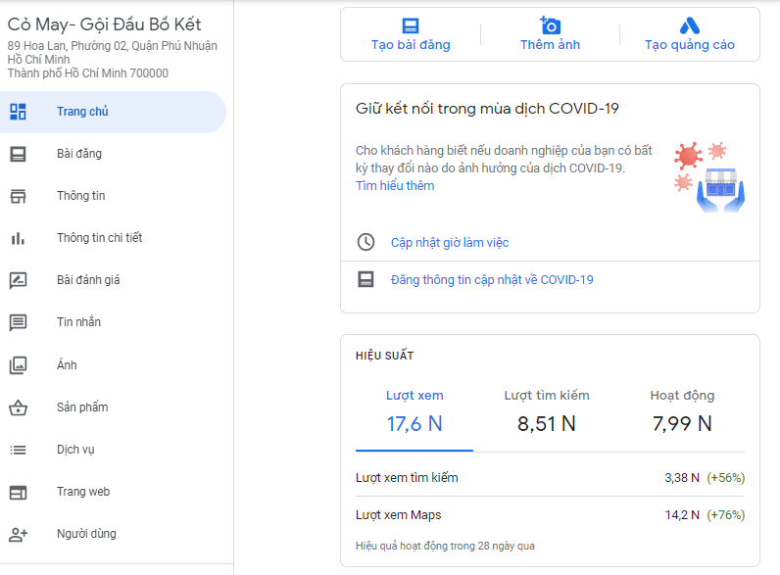Screen dimensions: 780x575
Task: Open Thông tin chi tiết insights page
Action: pyautogui.click(x=113, y=238)
